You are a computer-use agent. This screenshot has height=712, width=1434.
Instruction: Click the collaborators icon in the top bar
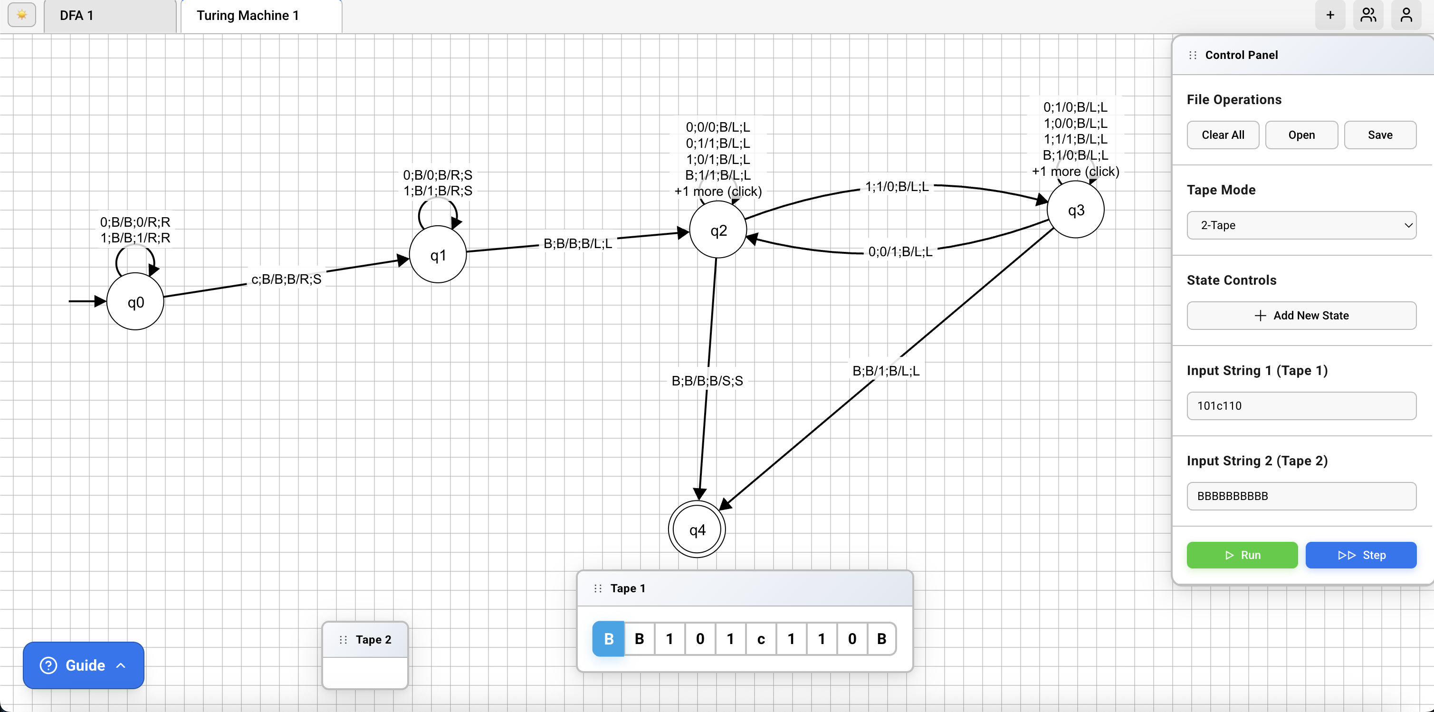tap(1368, 15)
